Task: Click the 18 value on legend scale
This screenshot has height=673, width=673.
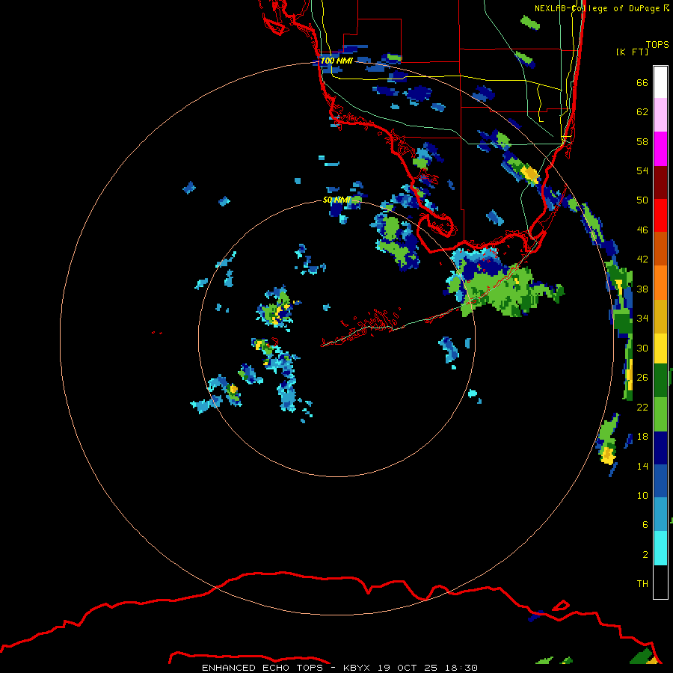Action: pos(642,437)
